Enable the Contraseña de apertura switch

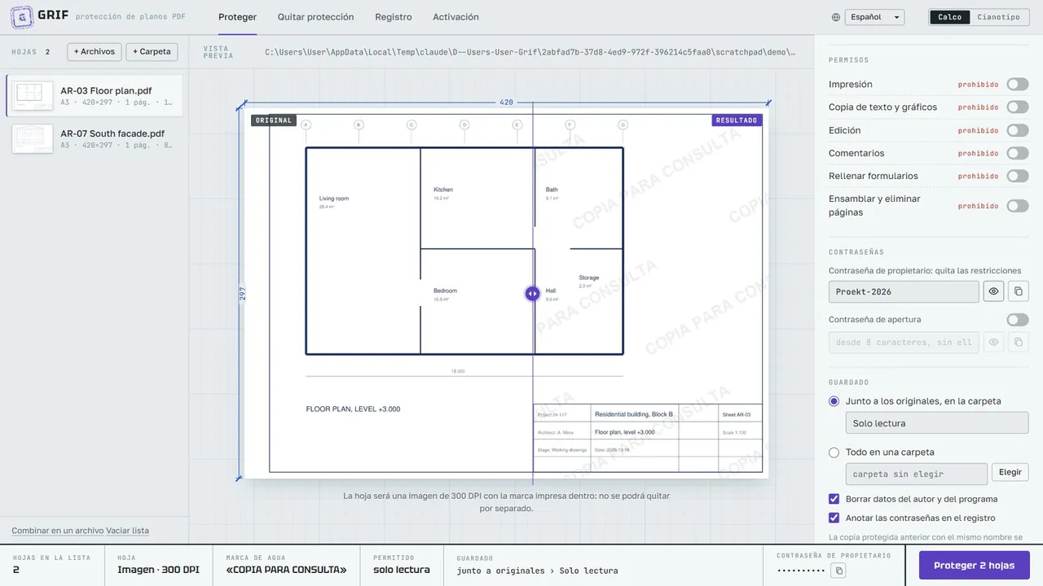[x=1018, y=320]
